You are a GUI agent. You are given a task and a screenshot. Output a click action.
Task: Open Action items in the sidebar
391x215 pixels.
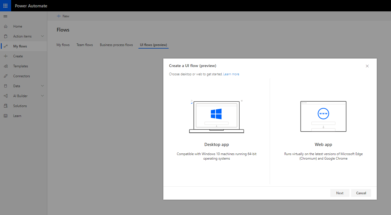[22, 36]
